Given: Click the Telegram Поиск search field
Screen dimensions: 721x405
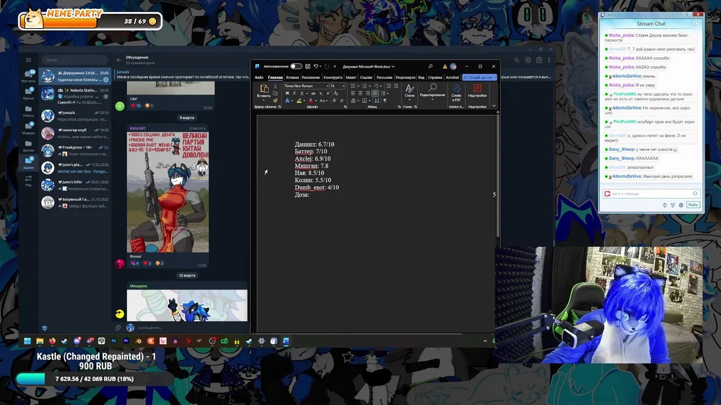Looking at the screenshot, I should click(76, 60).
